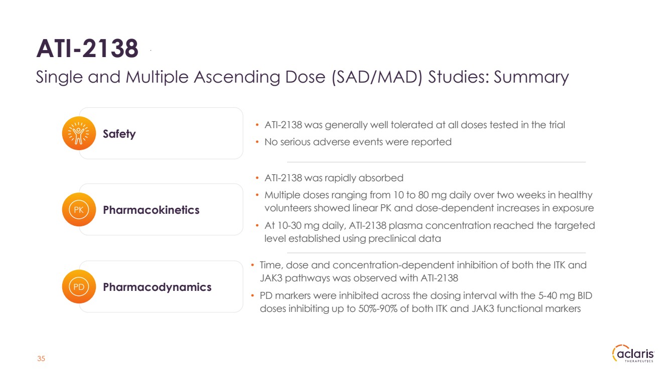669x375 pixels.
Task: Click the ATI-2138 slide title
Action: [x=87, y=49]
